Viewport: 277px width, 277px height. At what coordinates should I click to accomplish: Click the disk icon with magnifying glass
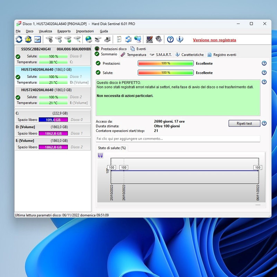click(x=77, y=39)
